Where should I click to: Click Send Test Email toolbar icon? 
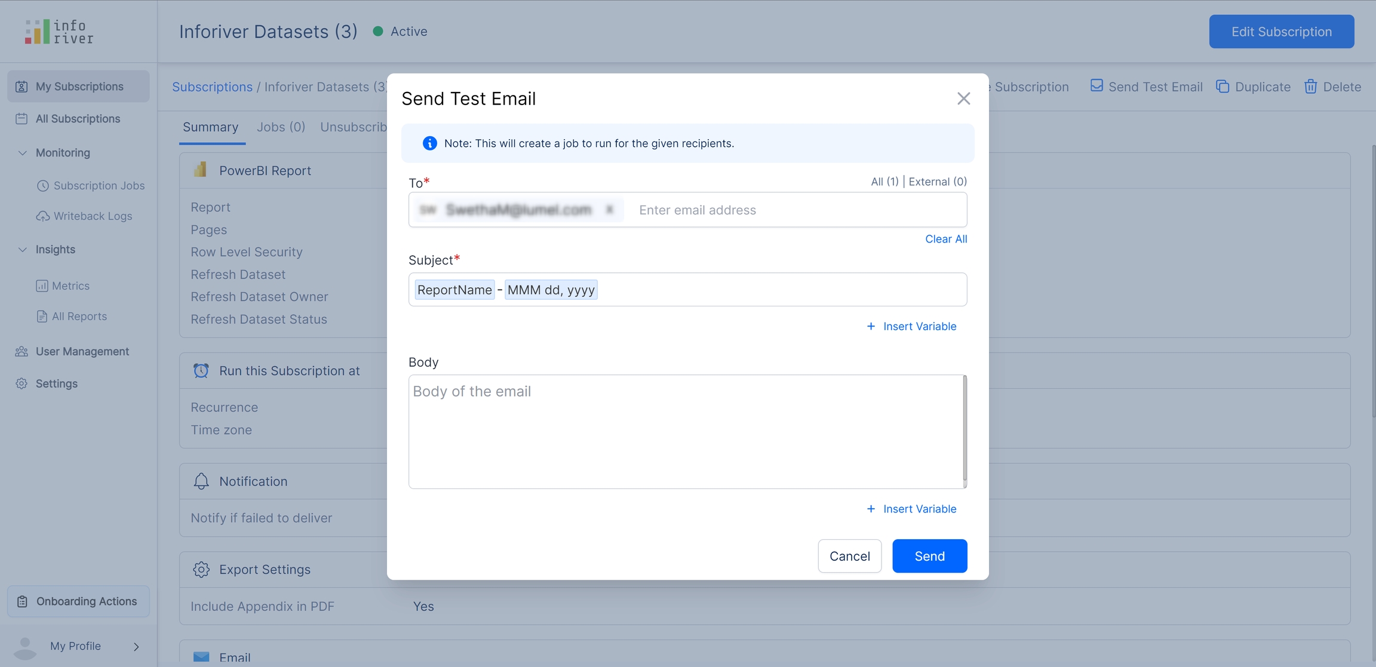(x=1096, y=86)
